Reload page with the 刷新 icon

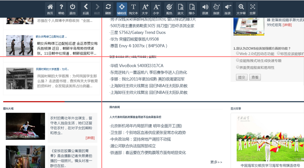click(108, 9)
